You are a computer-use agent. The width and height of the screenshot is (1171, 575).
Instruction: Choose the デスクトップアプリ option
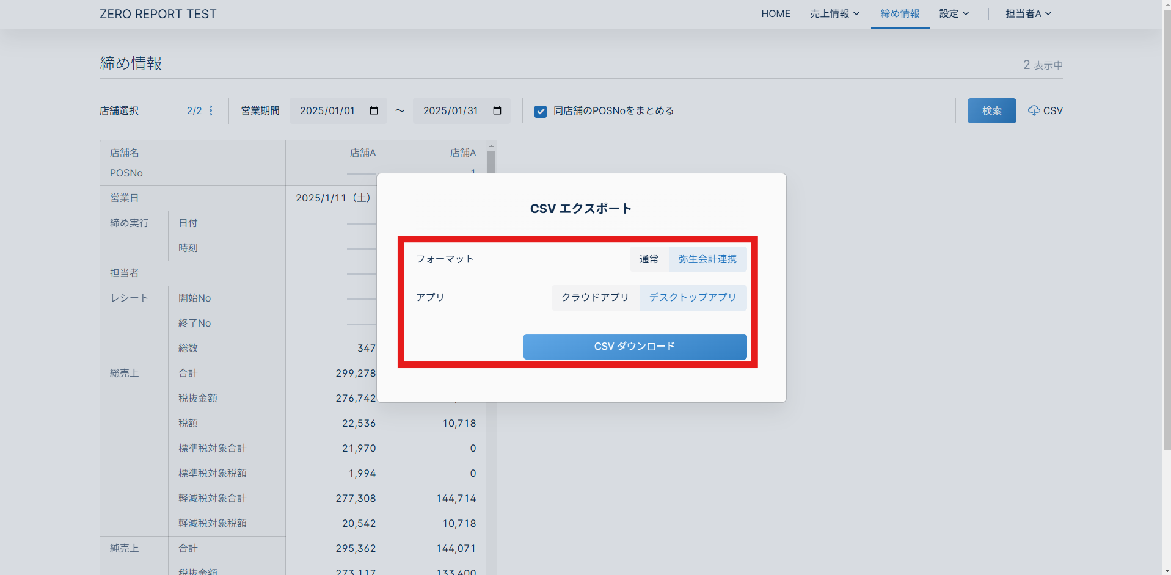[692, 297]
